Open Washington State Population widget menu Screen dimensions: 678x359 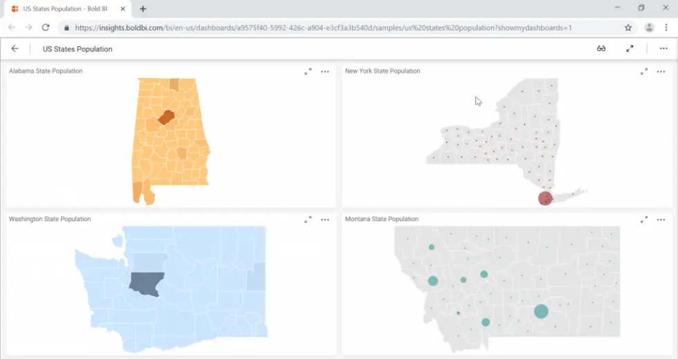324,219
